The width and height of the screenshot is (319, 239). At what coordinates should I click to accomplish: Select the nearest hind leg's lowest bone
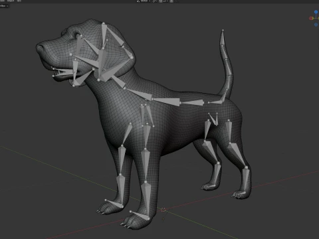[245, 179]
